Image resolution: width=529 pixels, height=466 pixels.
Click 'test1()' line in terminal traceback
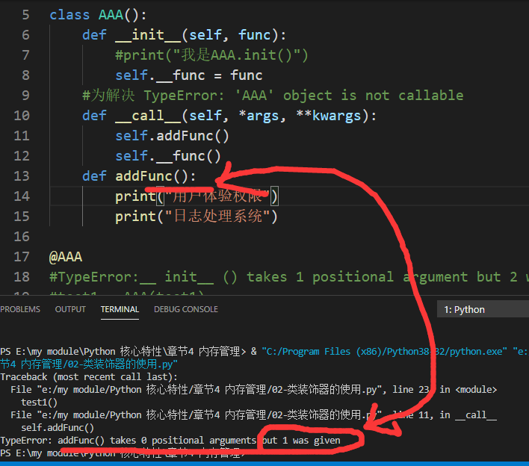[39, 403]
